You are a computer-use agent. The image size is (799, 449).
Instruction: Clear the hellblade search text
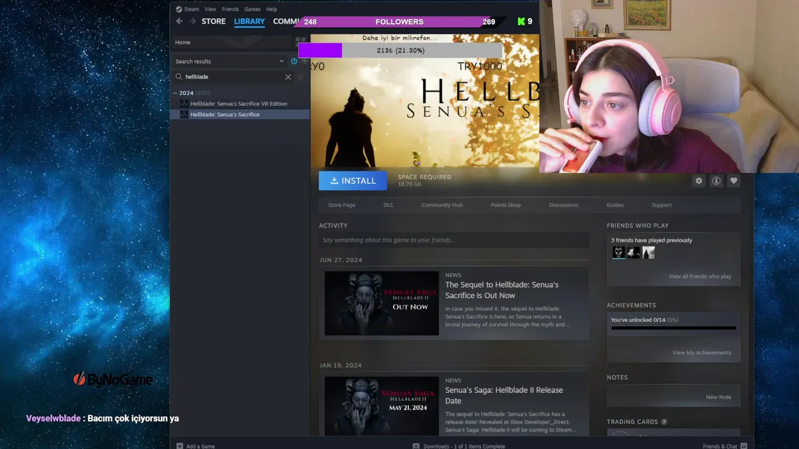tap(288, 77)
